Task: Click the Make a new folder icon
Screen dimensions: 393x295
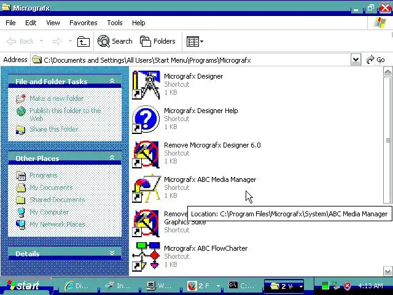Action: point(20,98)
